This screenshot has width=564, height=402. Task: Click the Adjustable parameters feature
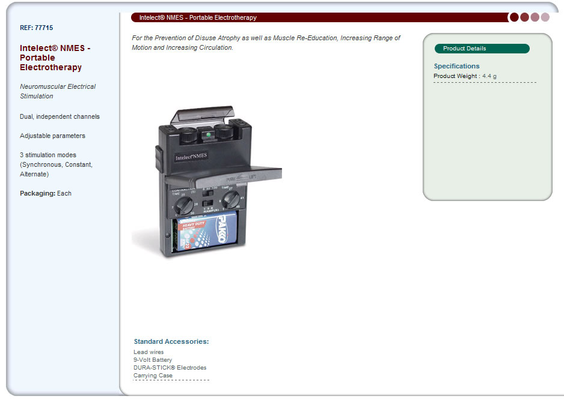(x=52, y=136)
